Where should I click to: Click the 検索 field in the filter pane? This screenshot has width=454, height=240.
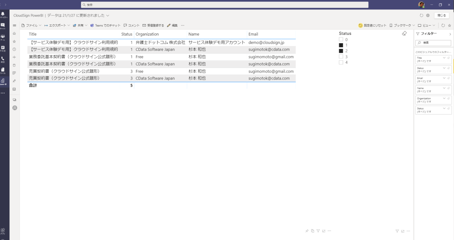pyautogui.click(x=433, y=43)
